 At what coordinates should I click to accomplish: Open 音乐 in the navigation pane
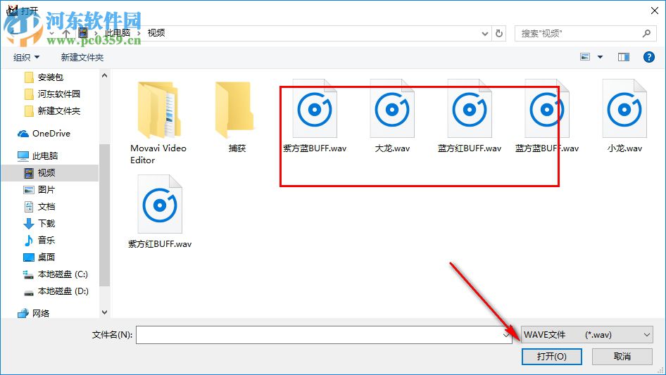coord(39,241)
